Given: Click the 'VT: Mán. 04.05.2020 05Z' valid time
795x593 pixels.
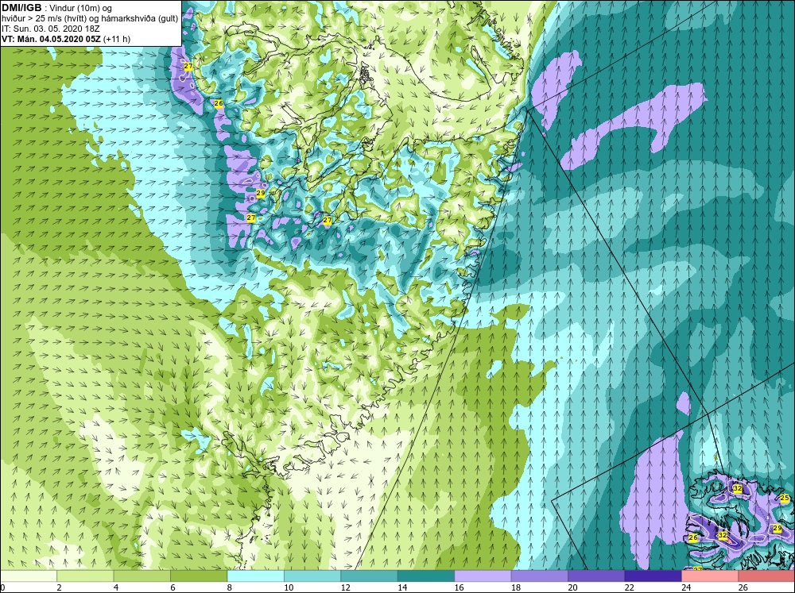Looking at the screenshot, I should [51, 39].
